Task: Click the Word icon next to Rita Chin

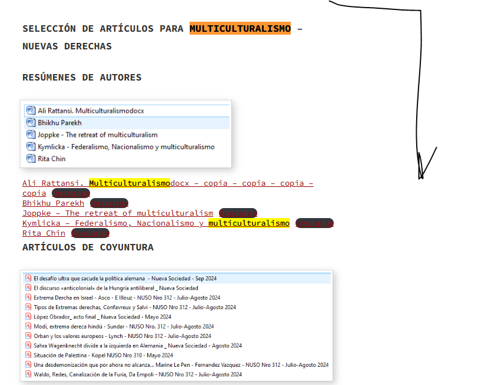Action: (x=31, y=159)
